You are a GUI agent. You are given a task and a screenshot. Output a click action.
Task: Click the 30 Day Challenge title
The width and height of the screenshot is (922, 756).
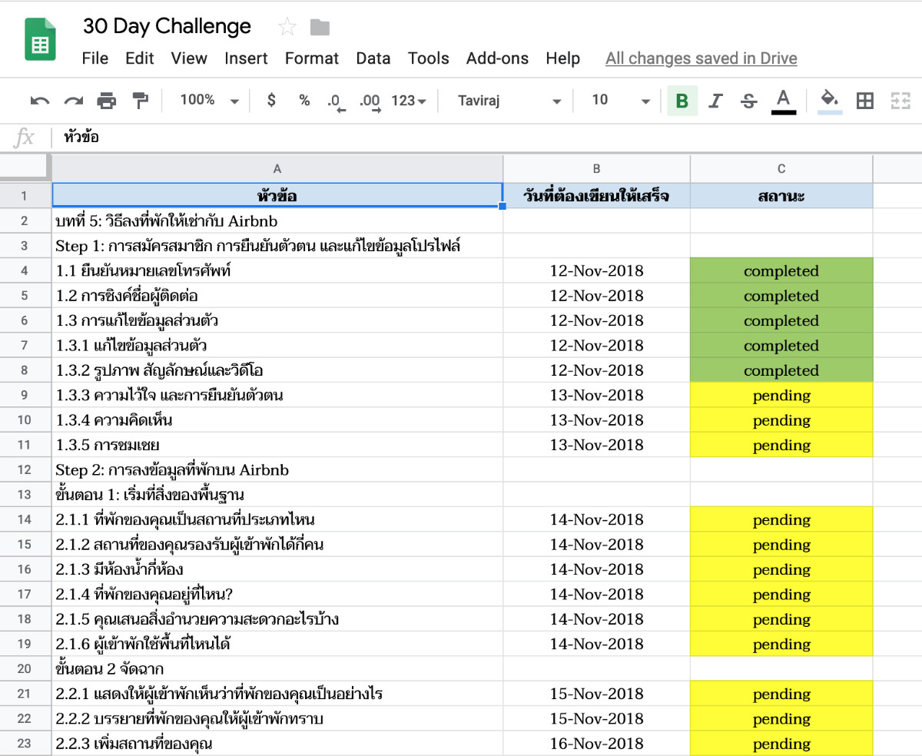(x=167, y=26)
